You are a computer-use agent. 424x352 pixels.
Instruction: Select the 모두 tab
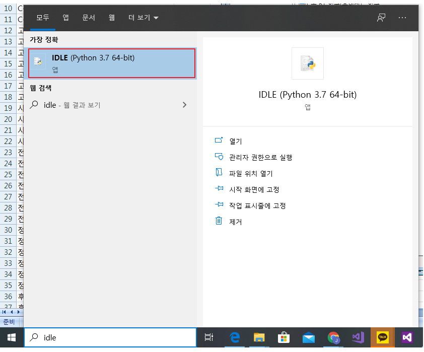coord(43,18)
